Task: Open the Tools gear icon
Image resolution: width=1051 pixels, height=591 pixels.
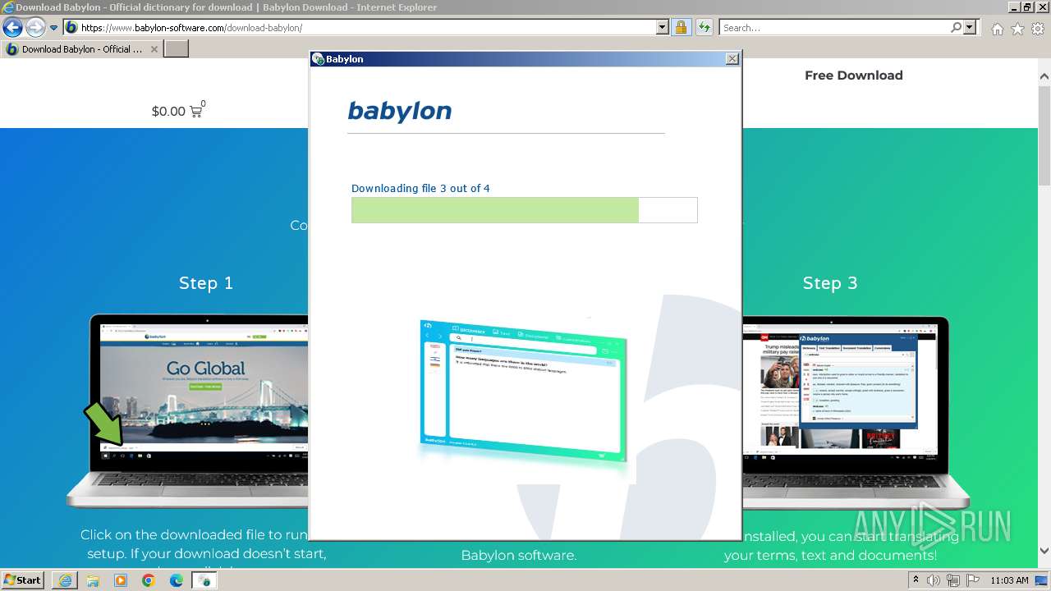Action: 1038,29
